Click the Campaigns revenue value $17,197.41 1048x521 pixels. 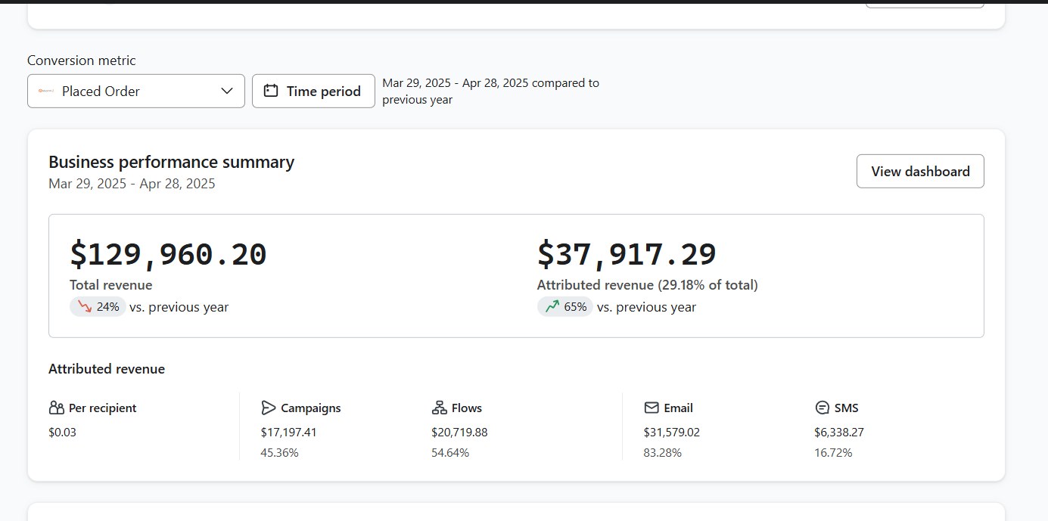288,433
